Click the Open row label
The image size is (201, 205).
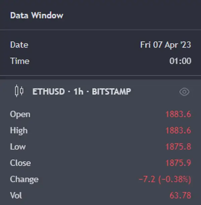pos(20,114)
